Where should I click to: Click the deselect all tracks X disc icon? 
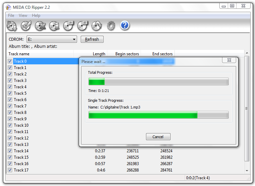pyautogui.click(x=40, y=26)
